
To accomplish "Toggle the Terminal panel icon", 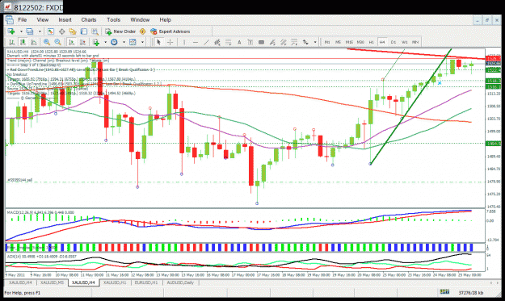I will [84, 31].
